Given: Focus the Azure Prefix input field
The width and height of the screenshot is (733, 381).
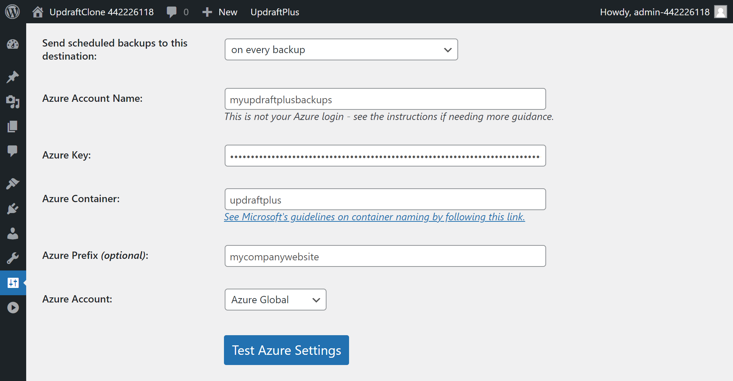Looking at the screenshot, I should point(385,256).
